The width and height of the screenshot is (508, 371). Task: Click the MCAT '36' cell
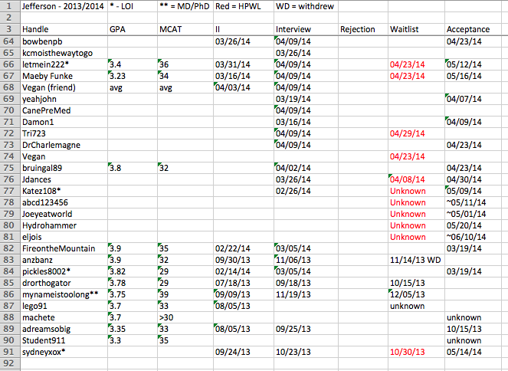coord(185,64)
